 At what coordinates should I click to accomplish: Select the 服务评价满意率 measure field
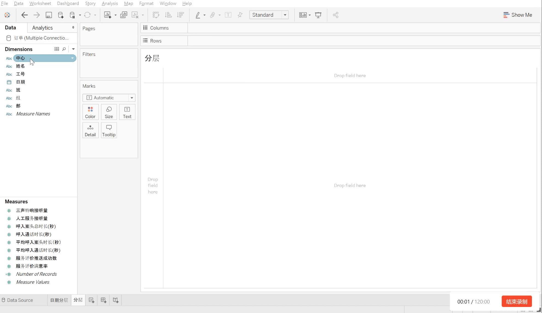click(32, 266)
